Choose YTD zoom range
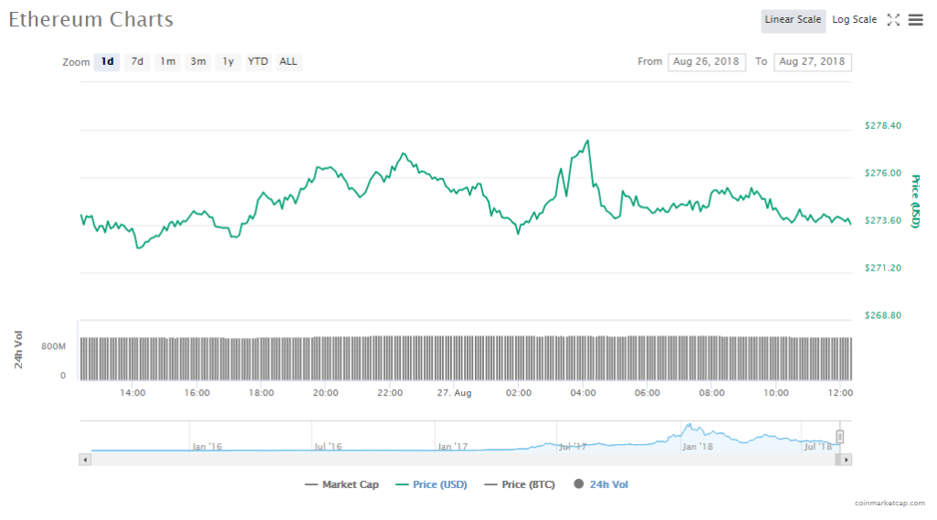 258,62
